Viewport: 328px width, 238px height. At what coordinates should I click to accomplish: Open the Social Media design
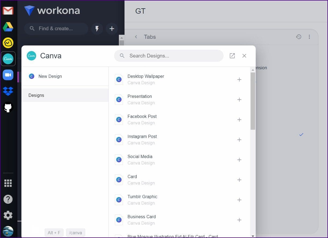point(179,160)
